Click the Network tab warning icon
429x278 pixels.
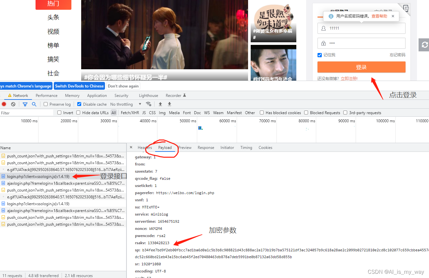[10, 95]
